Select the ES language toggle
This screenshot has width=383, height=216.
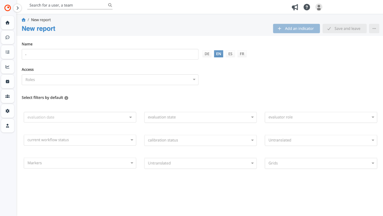click(230, 54)
